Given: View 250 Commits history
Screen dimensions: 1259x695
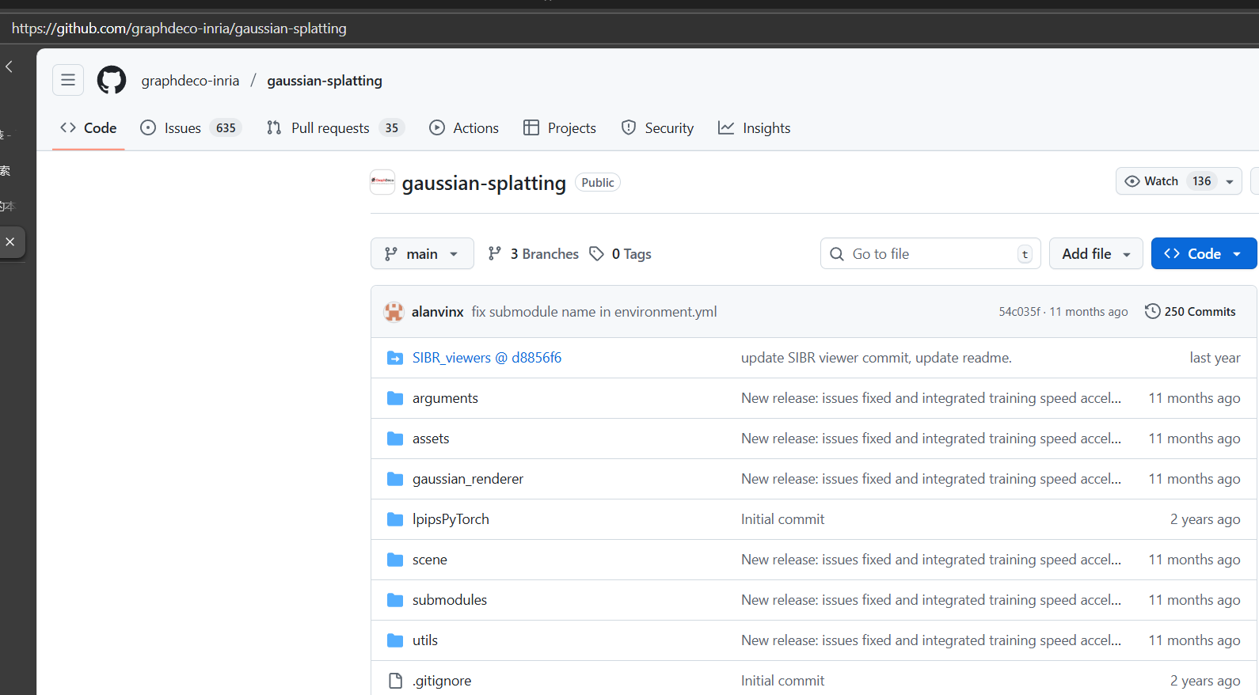Looking at the screenshot, I should [x=1190, y=312].
